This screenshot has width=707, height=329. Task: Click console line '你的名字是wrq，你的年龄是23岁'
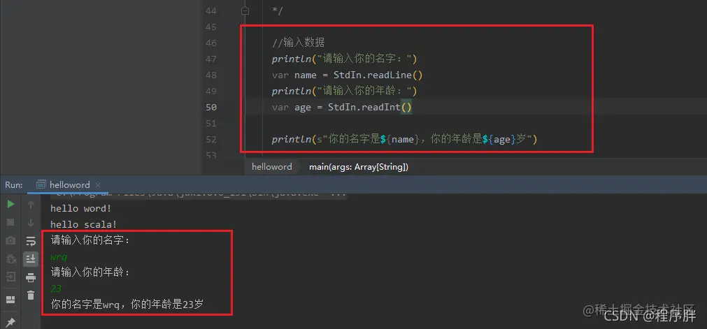[127, 305]
